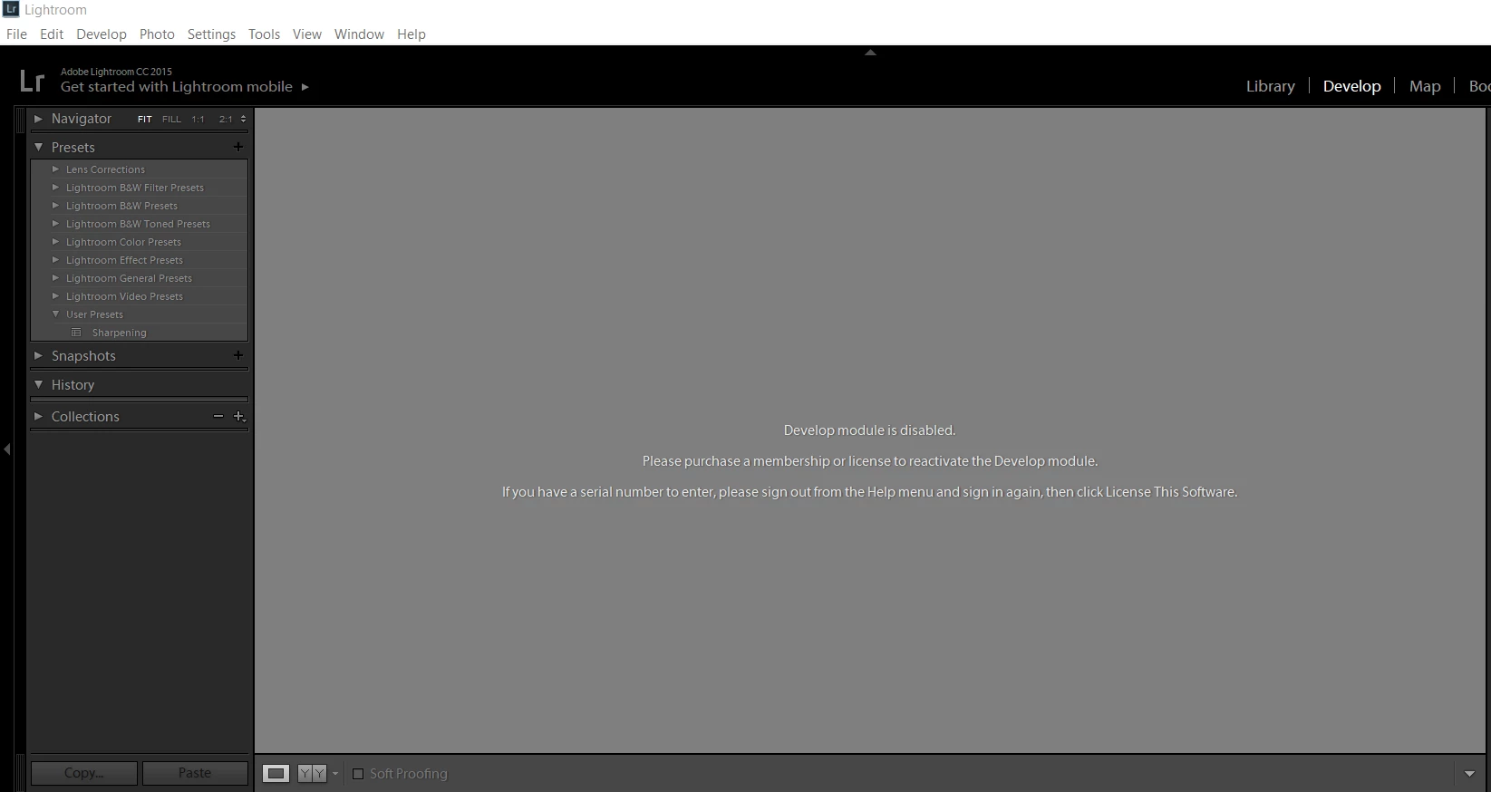Image resolution: width=1491 pixels, height=792 pixels.
Task: Open the Develop menu
Action: coord(102,34)
